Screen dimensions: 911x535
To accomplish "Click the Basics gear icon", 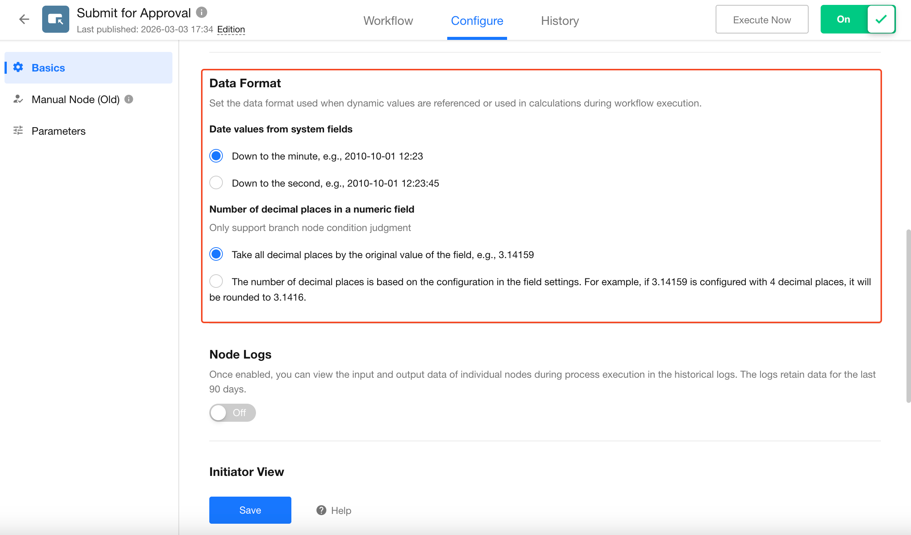I will tap(18, 67).
